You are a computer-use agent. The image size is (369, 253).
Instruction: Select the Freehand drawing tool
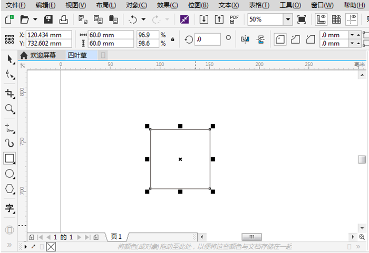click(x=9, y=127)
